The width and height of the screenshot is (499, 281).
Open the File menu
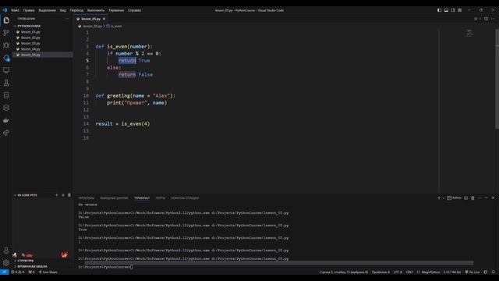coord(15,10)
